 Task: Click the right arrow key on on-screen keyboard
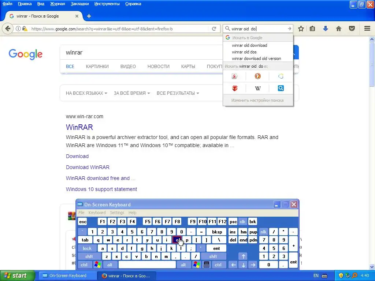tap(253, 265)
